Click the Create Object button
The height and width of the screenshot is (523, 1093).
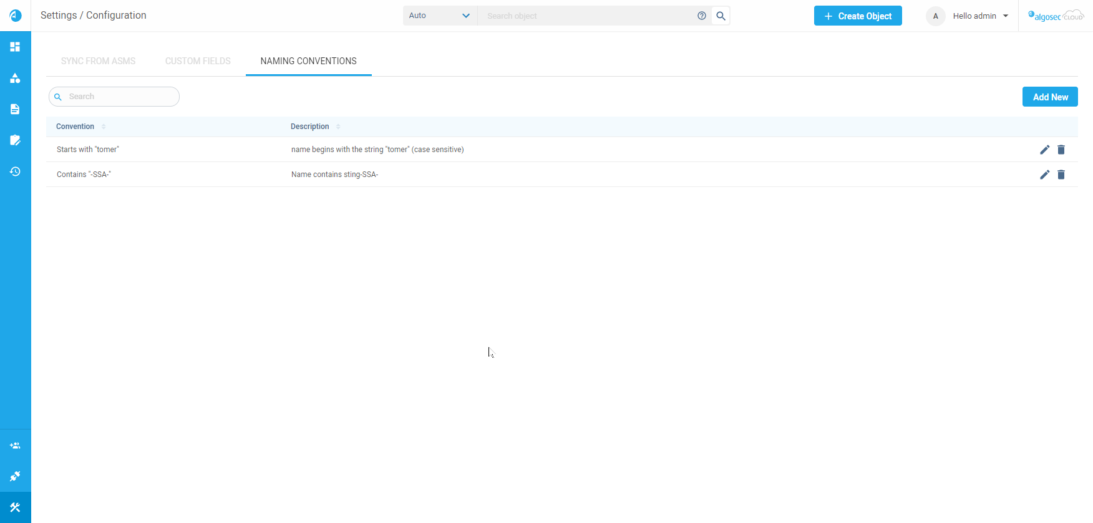(858, 16)
